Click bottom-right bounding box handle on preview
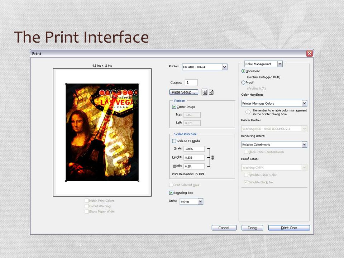This screenshot has height=258, width=344. tap(138, 181)
